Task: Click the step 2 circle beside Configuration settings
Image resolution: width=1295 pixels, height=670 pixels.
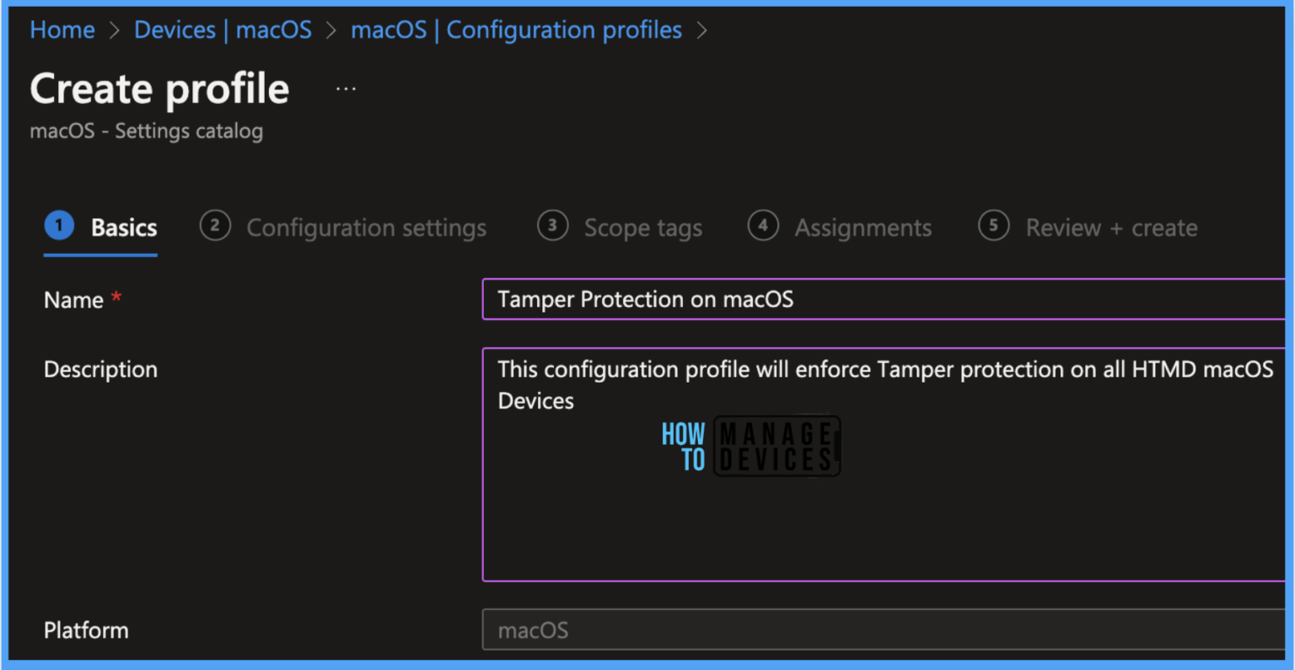Action: (x=215, y=225)
